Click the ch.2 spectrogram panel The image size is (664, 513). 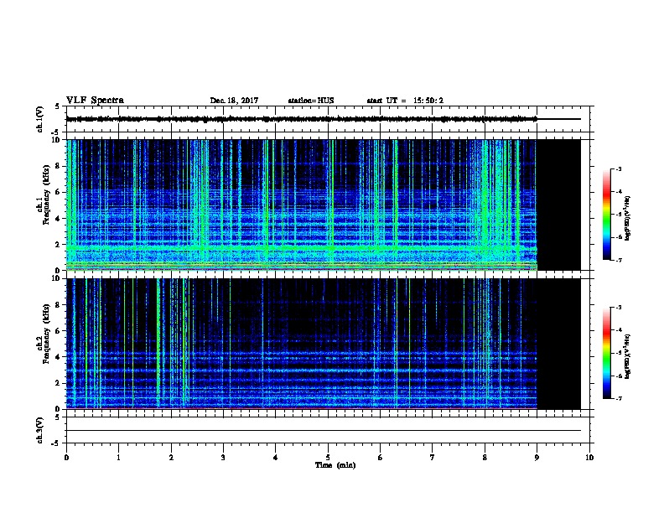click(323, 344)
